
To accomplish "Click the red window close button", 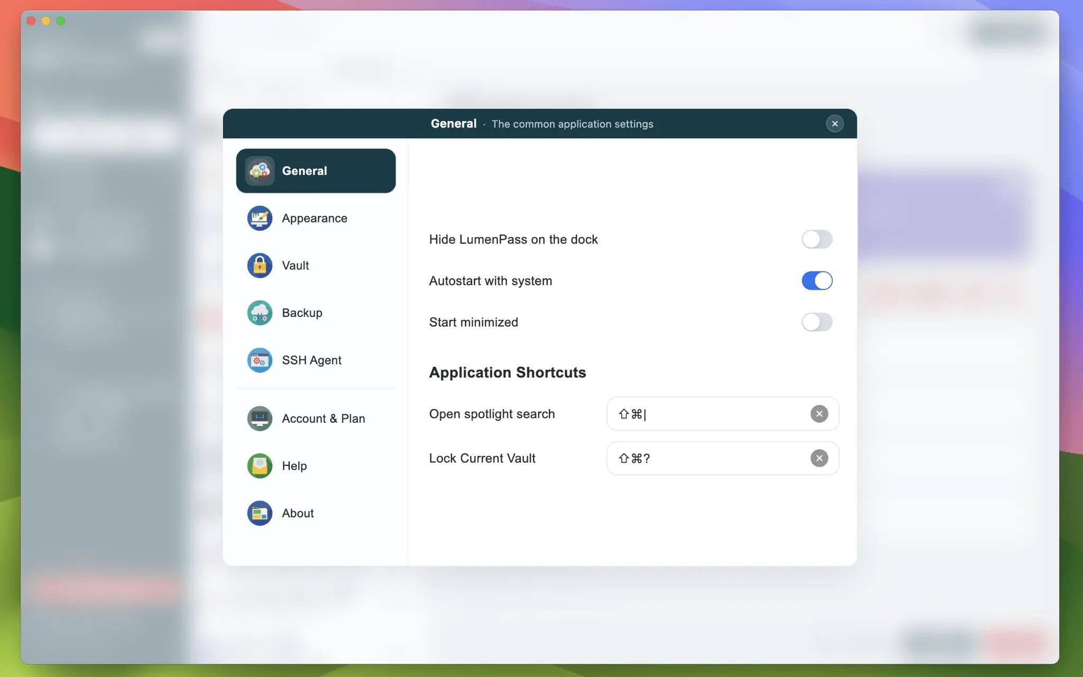I will pyautogui.click(x=31, y=21).
